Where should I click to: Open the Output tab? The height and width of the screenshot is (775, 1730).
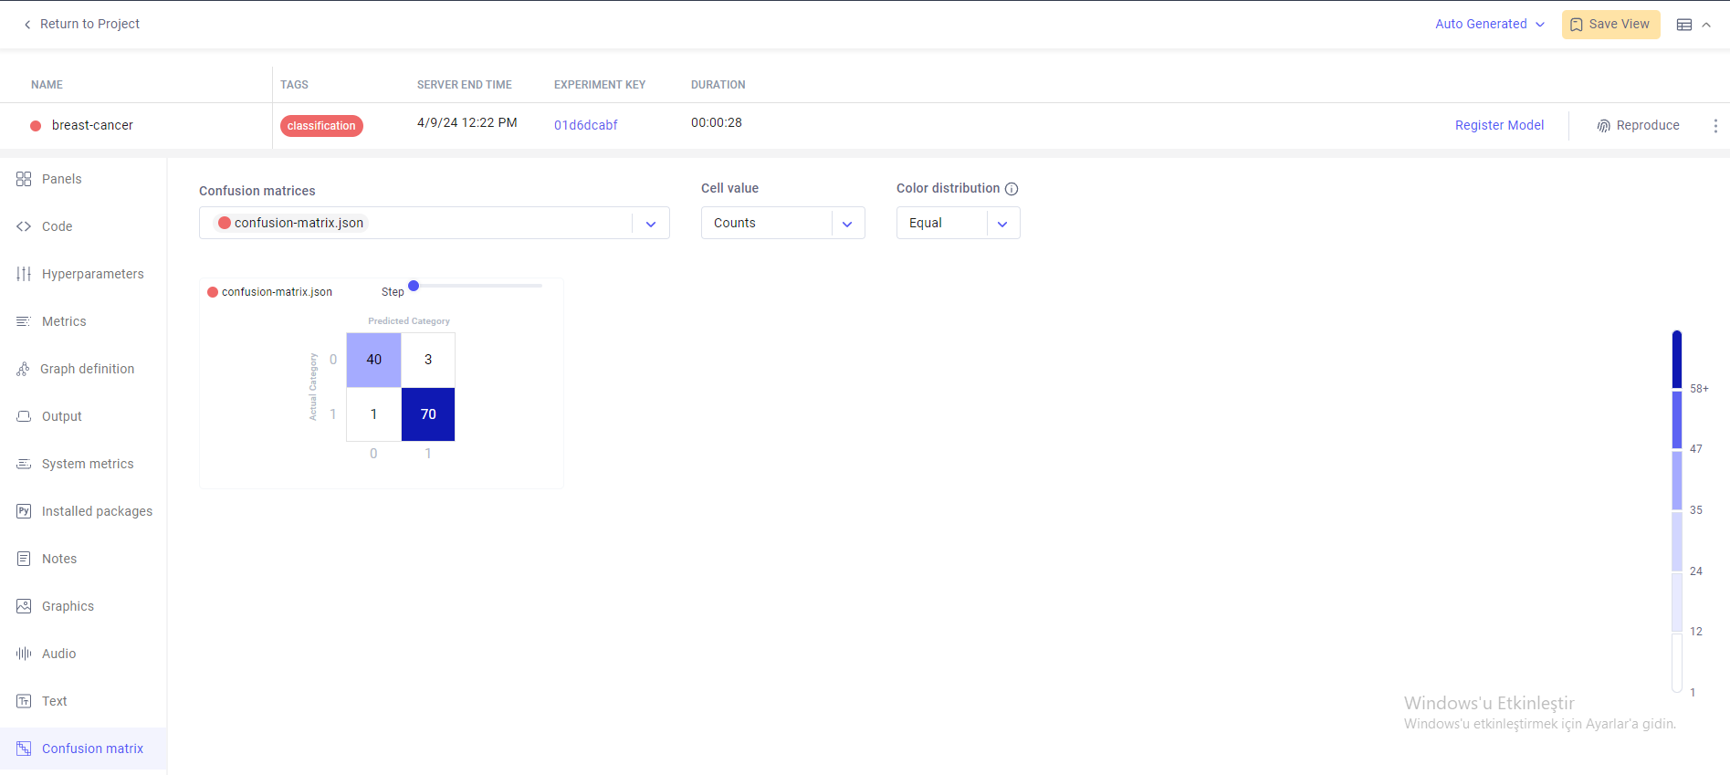pos(83,416)
